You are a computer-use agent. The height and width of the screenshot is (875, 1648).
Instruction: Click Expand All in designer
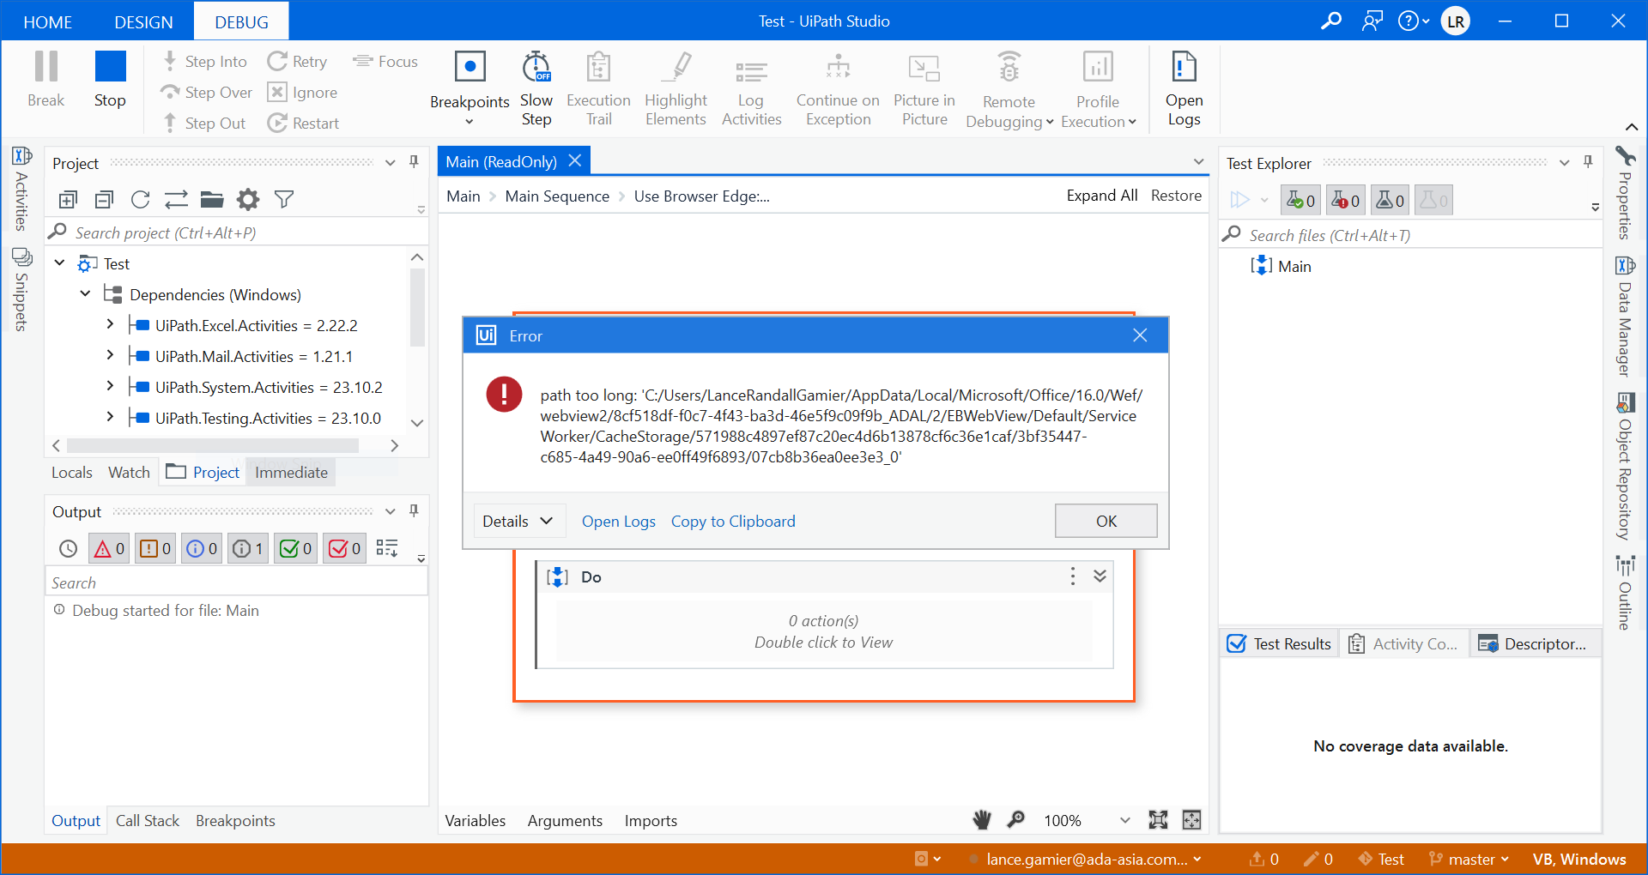point(1102,196)
